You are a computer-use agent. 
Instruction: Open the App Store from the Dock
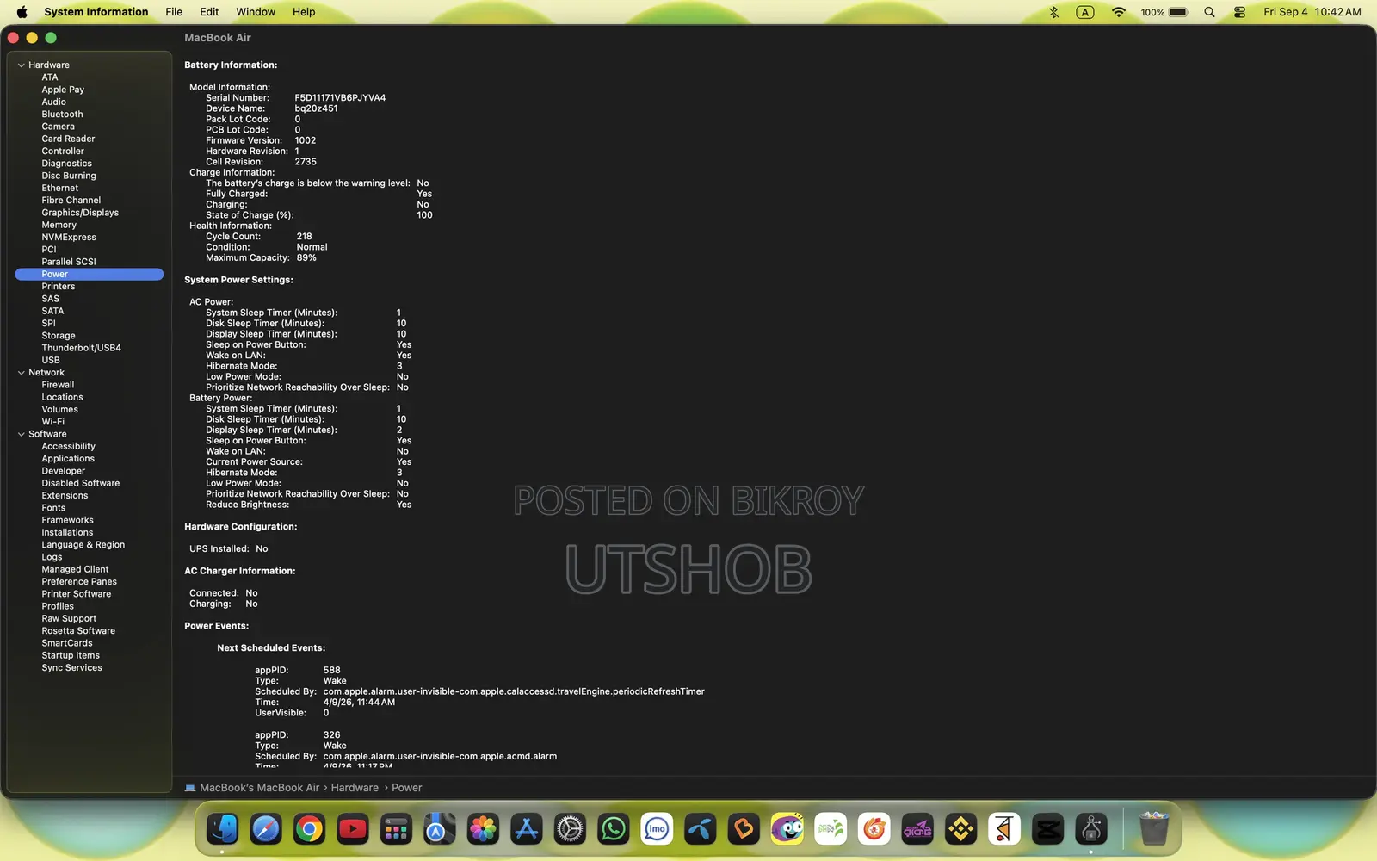pyautogui.click(x=526, y=829)
